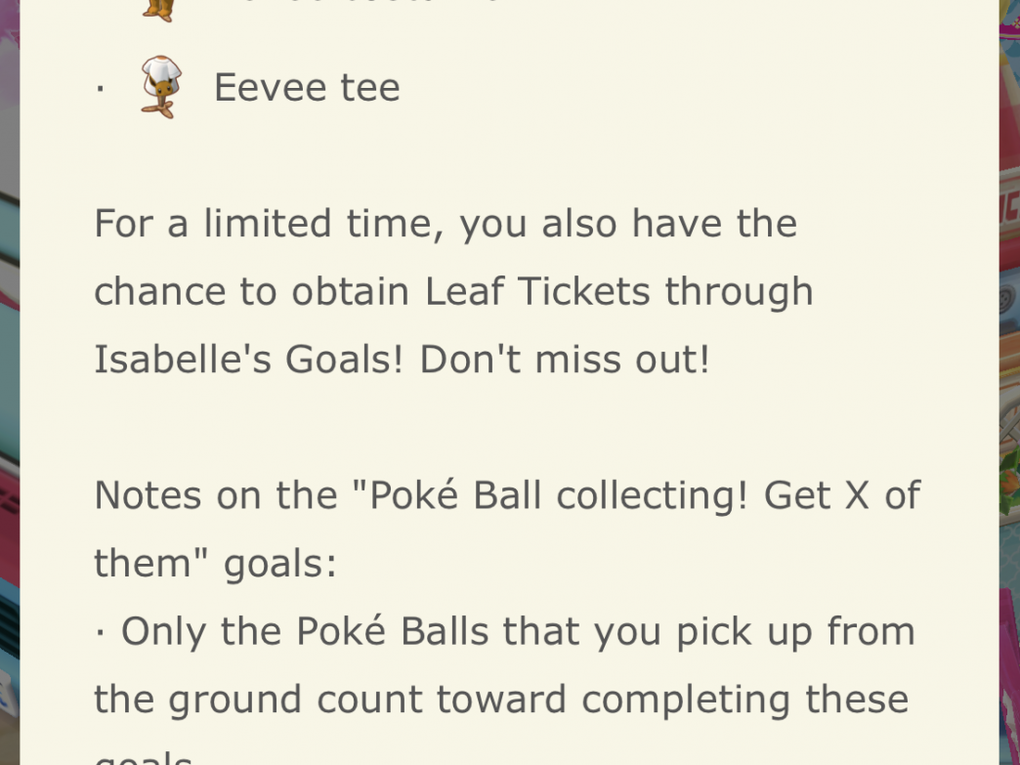The image size is (1020, 765).
Task: Select the "Eevee tee" item label
Action: pos(307,87)
